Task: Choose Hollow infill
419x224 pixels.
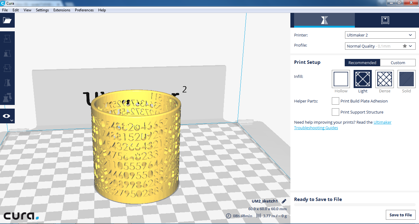Action: click(x=341, y=79)
